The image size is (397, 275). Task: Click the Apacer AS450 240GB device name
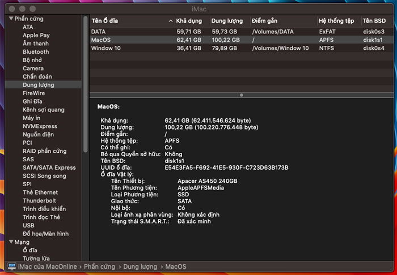point(208,181)
